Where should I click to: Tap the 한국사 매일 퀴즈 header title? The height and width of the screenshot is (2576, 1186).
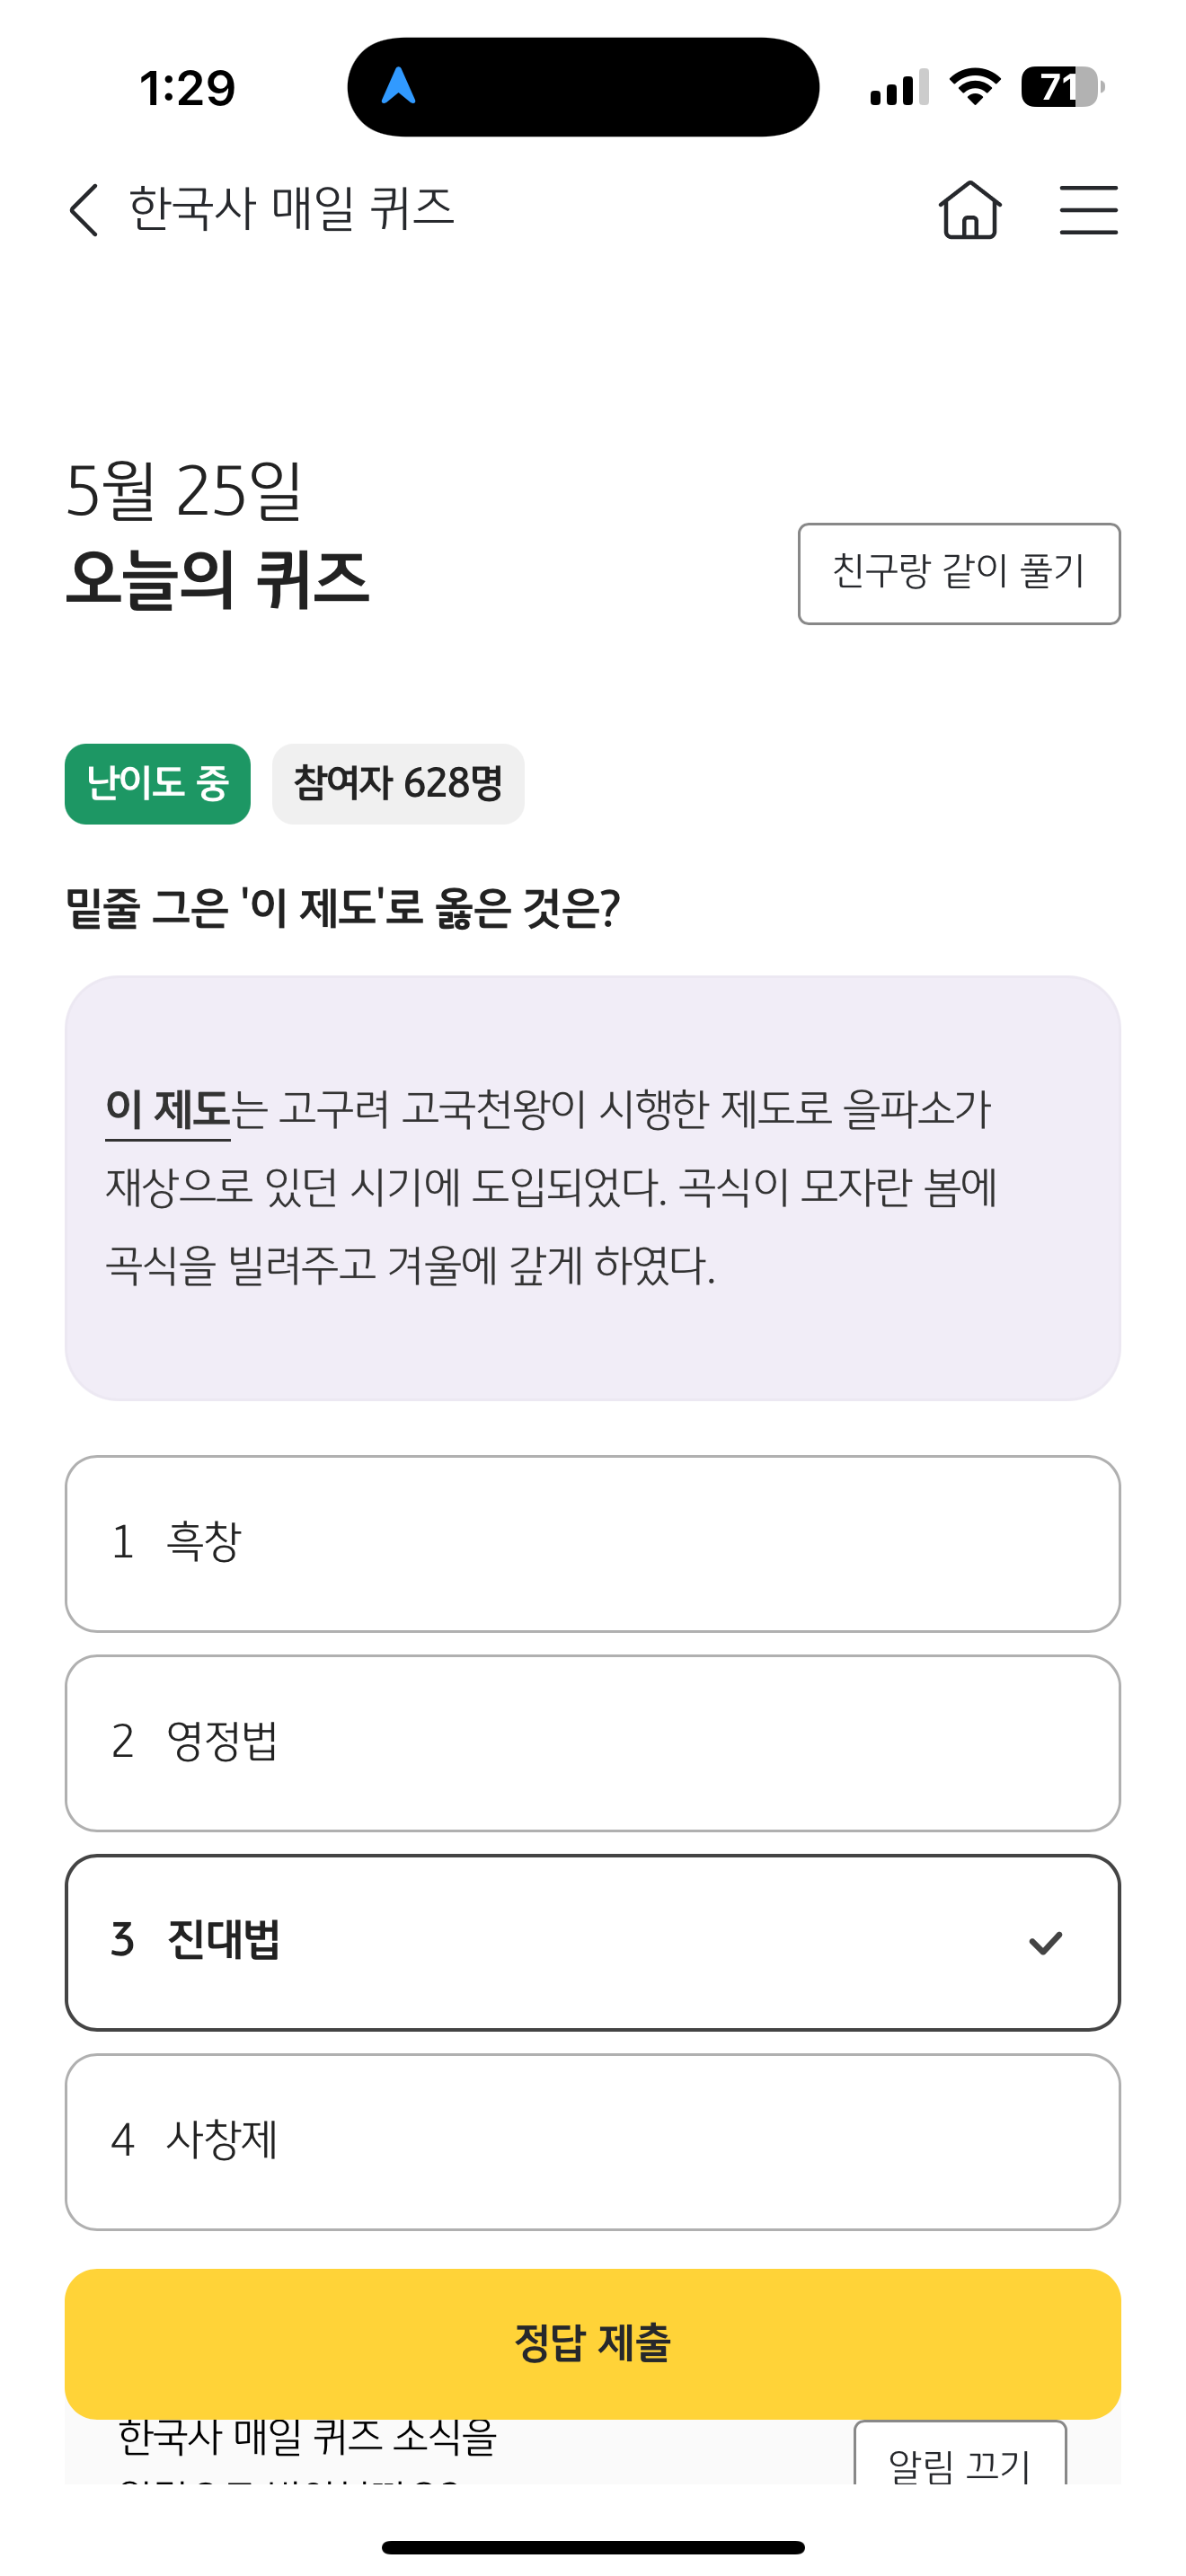292,209
